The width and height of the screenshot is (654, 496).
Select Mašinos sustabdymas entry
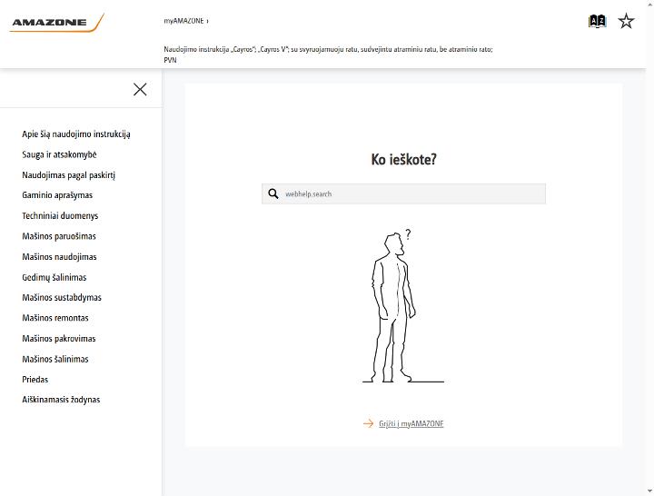tap(62, 297)
